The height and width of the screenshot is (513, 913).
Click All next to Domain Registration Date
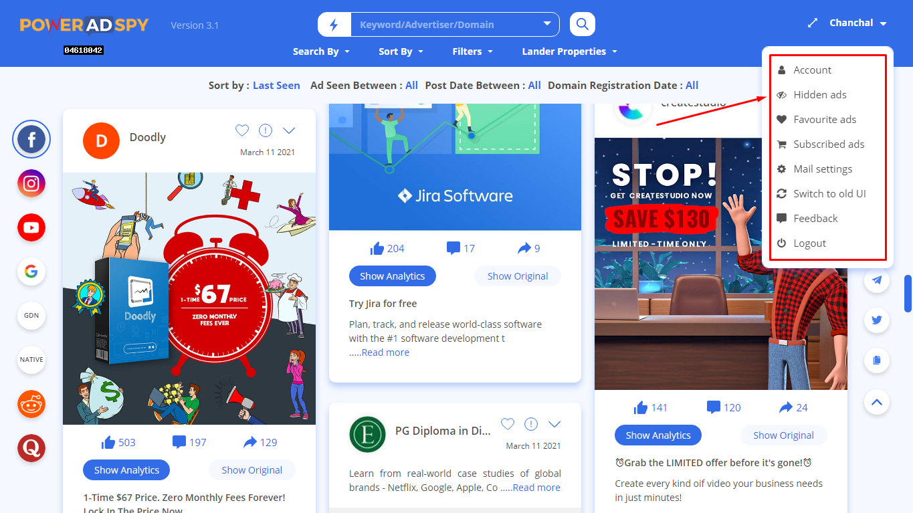692,85
